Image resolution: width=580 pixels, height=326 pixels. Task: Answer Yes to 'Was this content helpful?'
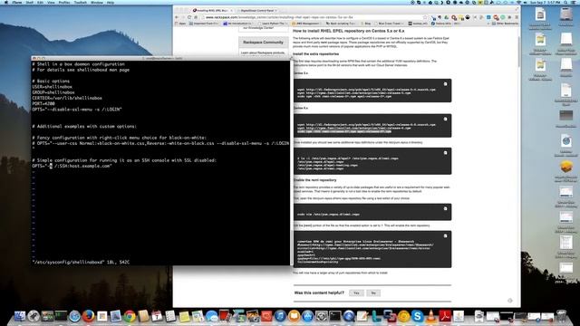356,292
